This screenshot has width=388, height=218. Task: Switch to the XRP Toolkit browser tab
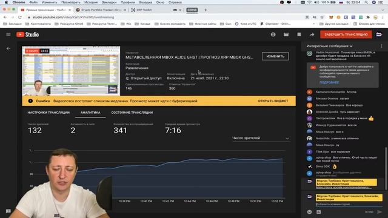coord(144,10)
